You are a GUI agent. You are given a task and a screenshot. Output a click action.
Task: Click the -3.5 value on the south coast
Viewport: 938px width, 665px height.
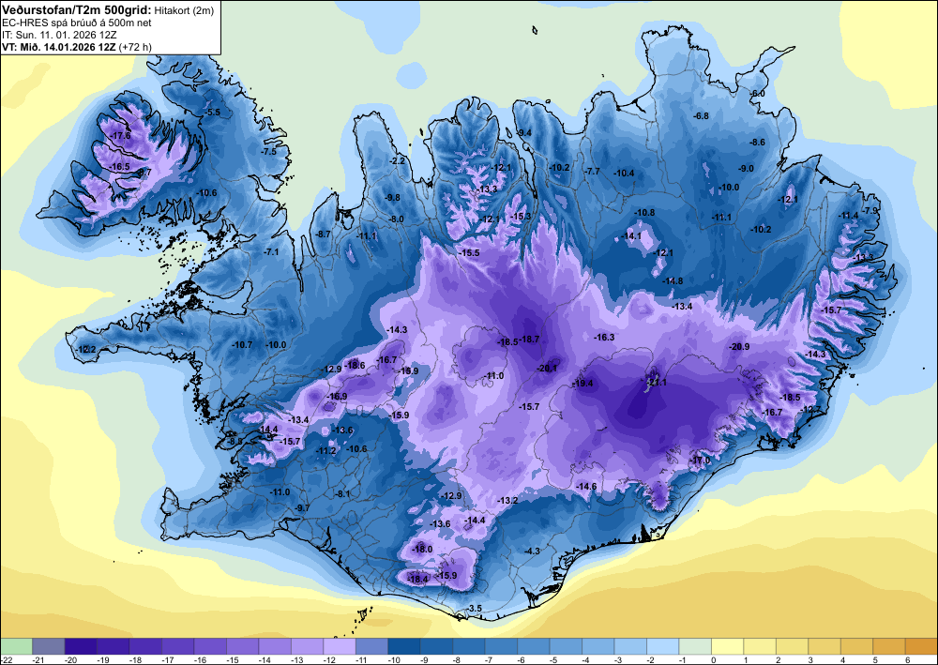point(475,608)
